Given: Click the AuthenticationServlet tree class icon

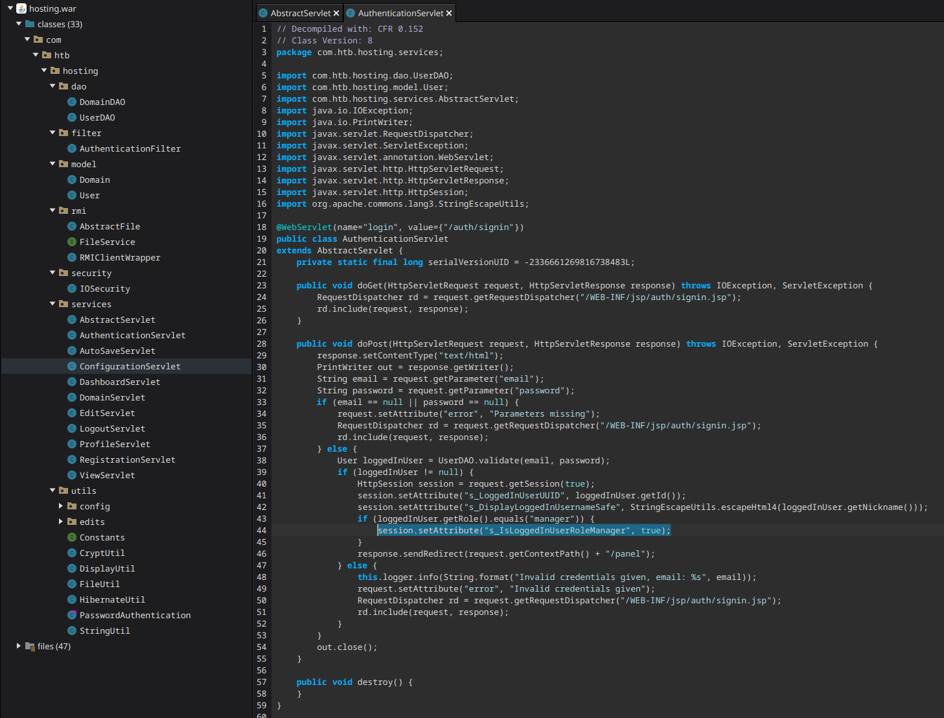Looking at the screenshot, I should pos(72,335).
